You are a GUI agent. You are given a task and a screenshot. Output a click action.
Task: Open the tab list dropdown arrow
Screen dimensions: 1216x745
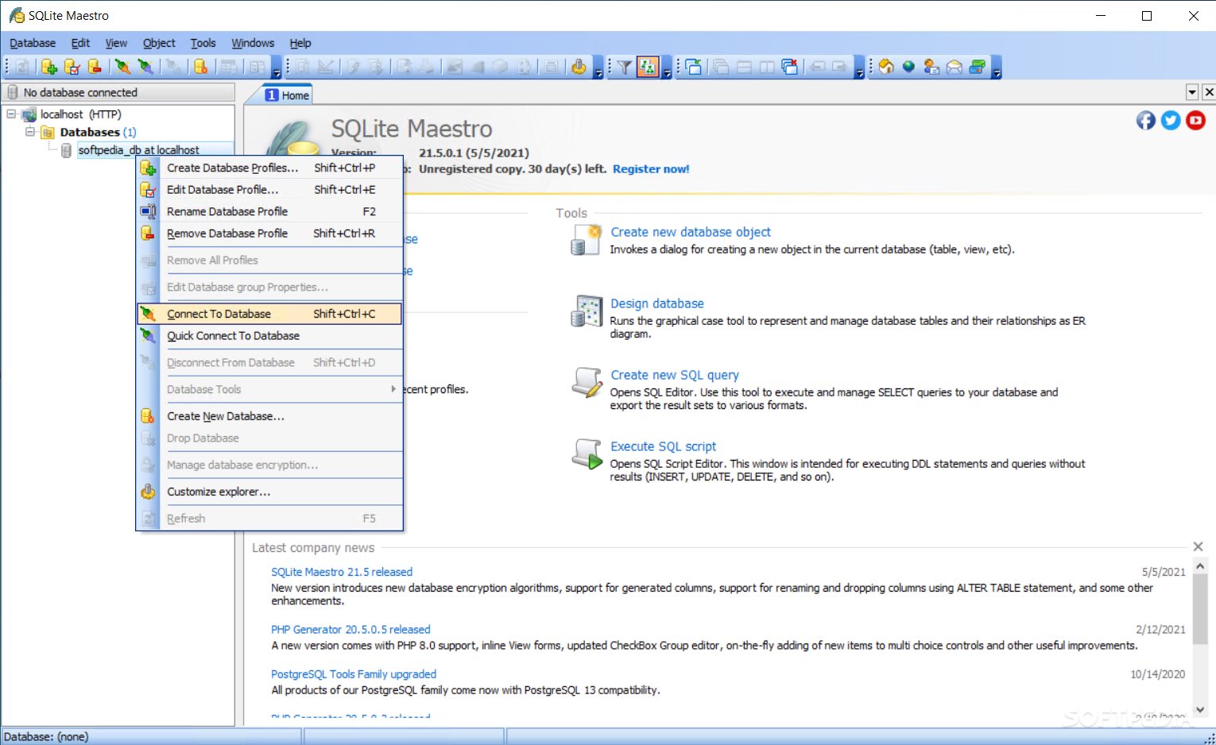pyautogui.click(x=1192, y=92)
